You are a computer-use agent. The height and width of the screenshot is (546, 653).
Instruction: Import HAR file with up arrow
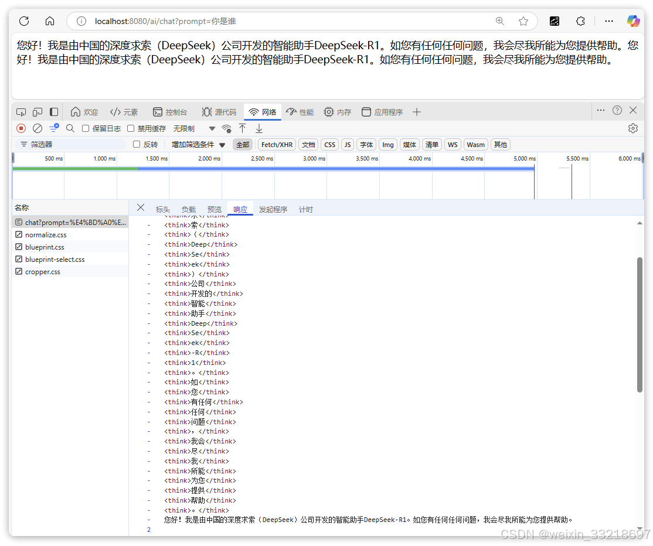tap(242, 129)
